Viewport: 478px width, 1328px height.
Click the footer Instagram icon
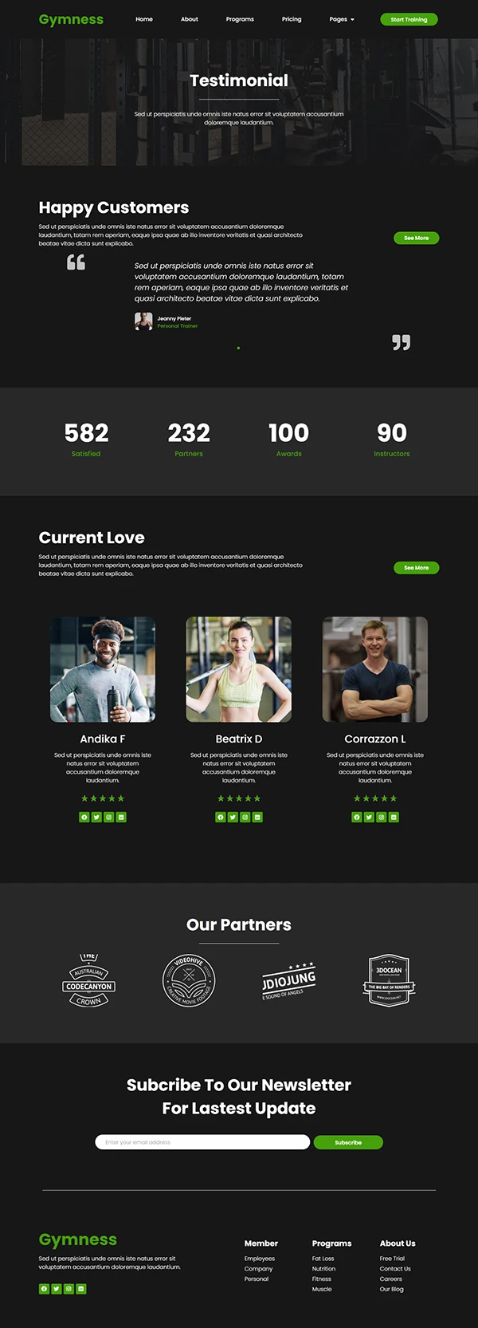69,1288
